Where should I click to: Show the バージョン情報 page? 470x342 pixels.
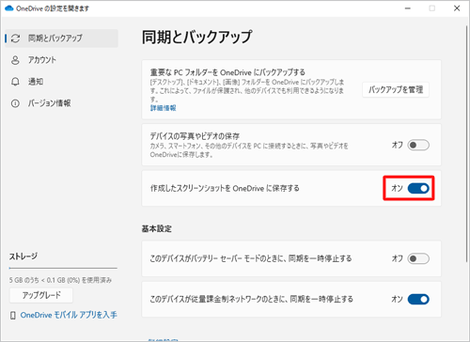(x=62, y=103)
